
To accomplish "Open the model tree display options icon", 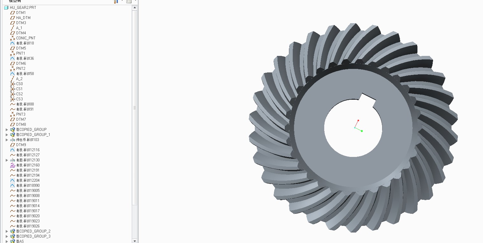I will (129, 1).
